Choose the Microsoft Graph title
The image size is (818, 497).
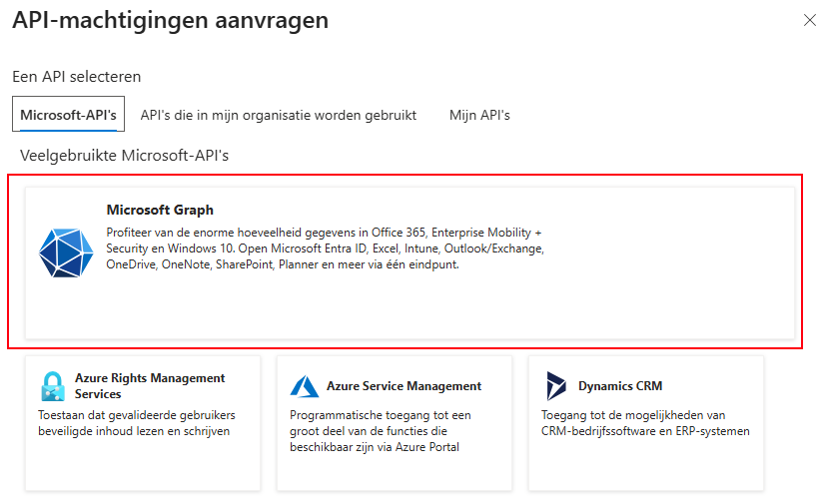pos(160,210)
